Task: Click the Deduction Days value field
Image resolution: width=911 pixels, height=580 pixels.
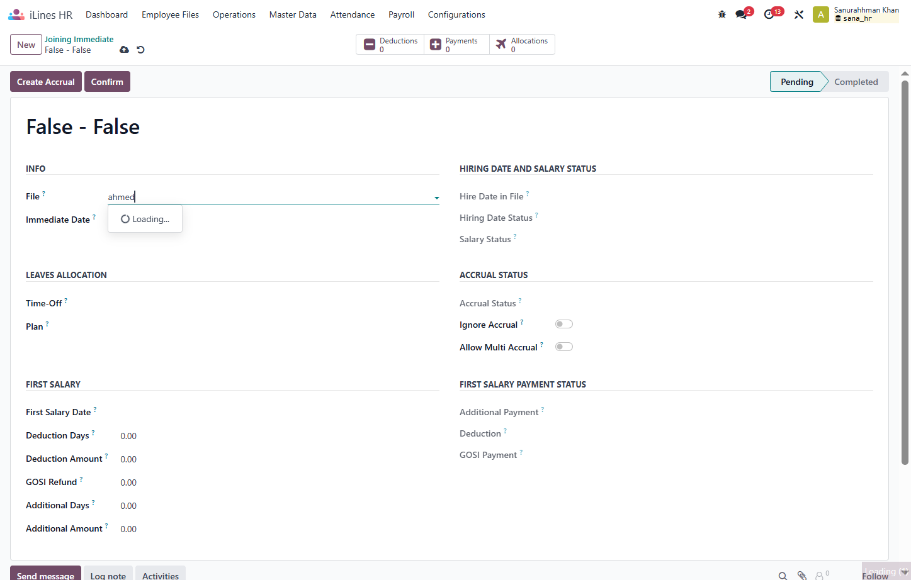Action: point(128,436)
